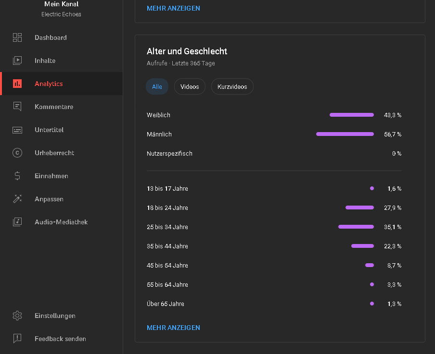This screenshot has height=354, width=435.
Task: Open Kommentare via its speech icon
Action: pos(17,107)
